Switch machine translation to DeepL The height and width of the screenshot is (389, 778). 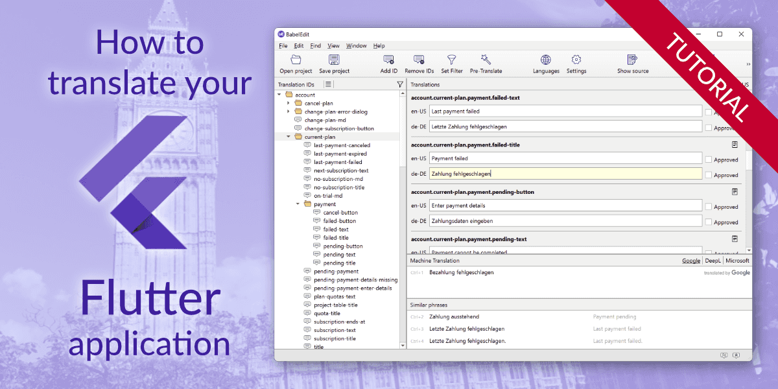pyautogui.click(x=713, y=261)
